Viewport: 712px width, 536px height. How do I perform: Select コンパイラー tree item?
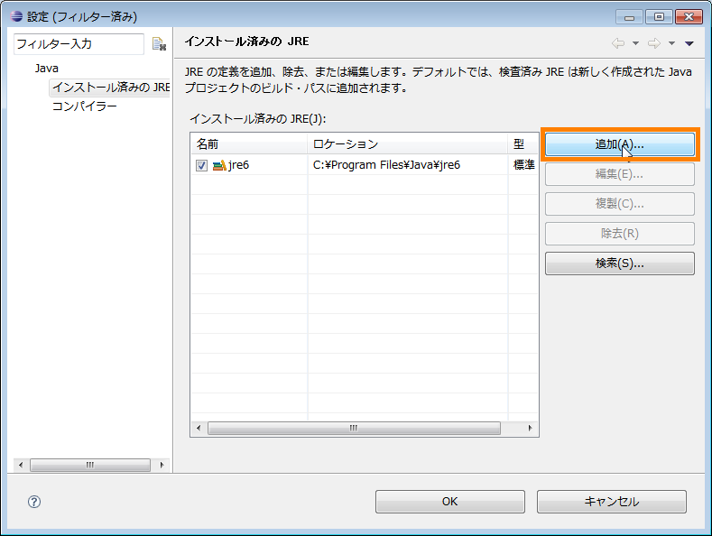click(85, 106)
